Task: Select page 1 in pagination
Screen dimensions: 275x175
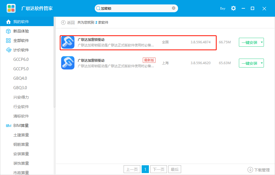Action: click(145, 169)
